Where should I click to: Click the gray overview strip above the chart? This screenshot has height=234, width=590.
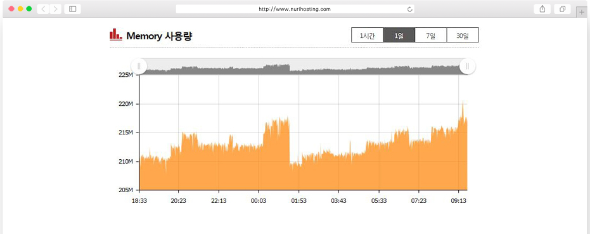tap(303, 67)
